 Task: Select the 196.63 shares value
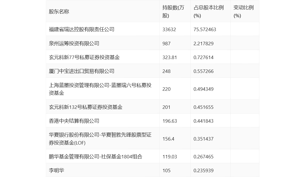170,121
